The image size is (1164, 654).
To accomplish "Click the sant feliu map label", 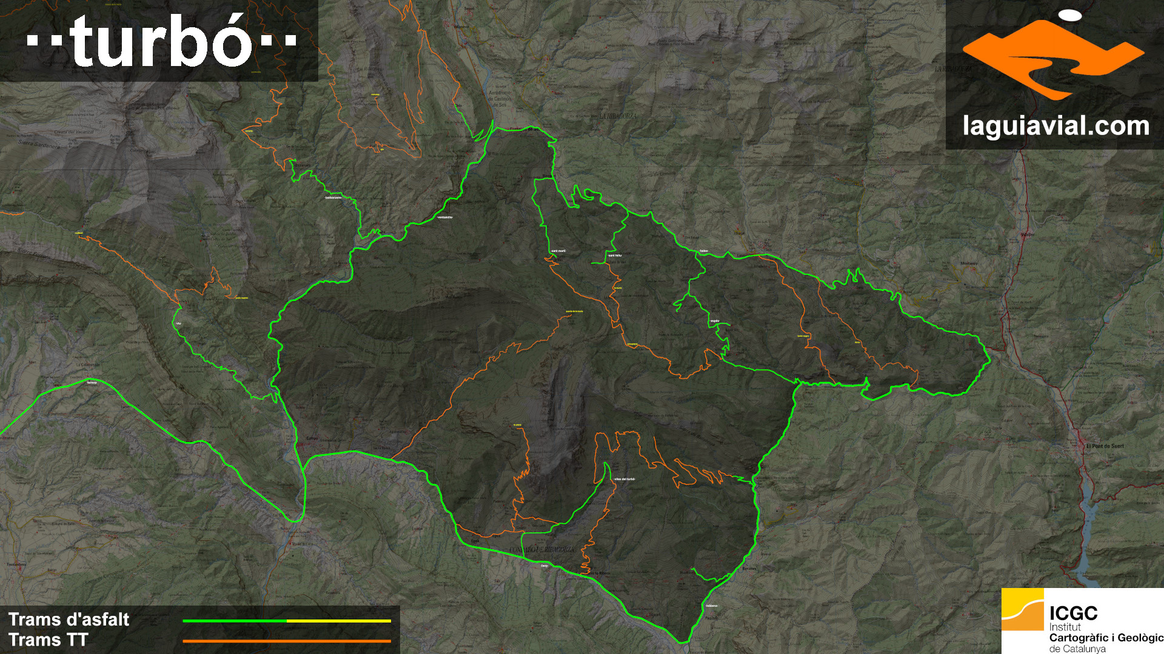I will (615, 256).
